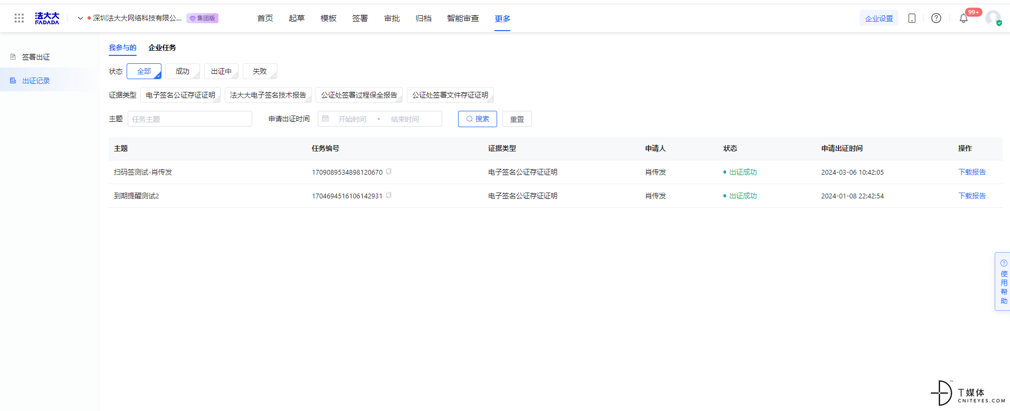1010x411 pixels.
Task: Select the 出证中 status filter
Action: 221,71
